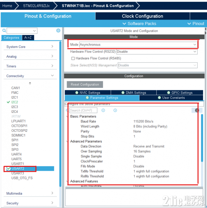Screen dimensions: 207x208
Task: Open the Software Packs menu
Action: point(139,24)
